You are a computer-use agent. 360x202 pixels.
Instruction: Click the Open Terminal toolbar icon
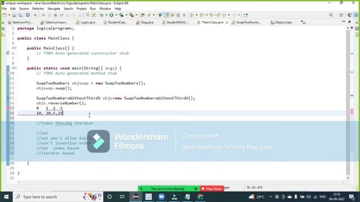click(x=28, y=15)
